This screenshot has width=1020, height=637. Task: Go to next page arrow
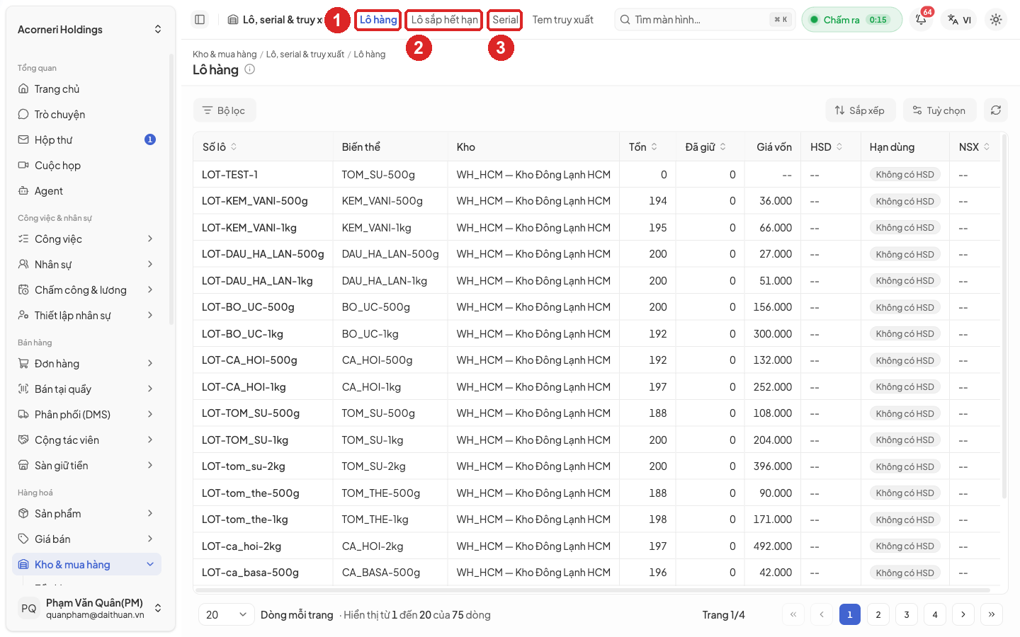pos(963,614)
